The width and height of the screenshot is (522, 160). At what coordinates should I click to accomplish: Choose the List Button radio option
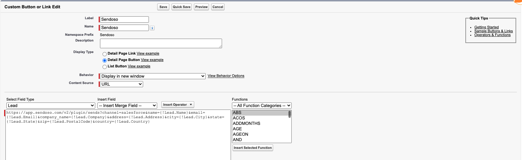(x=104, y=67)
